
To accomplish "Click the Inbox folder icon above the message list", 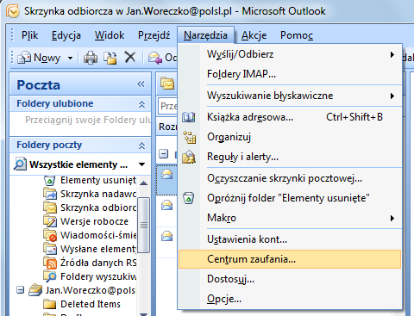I will pos(167,84).
